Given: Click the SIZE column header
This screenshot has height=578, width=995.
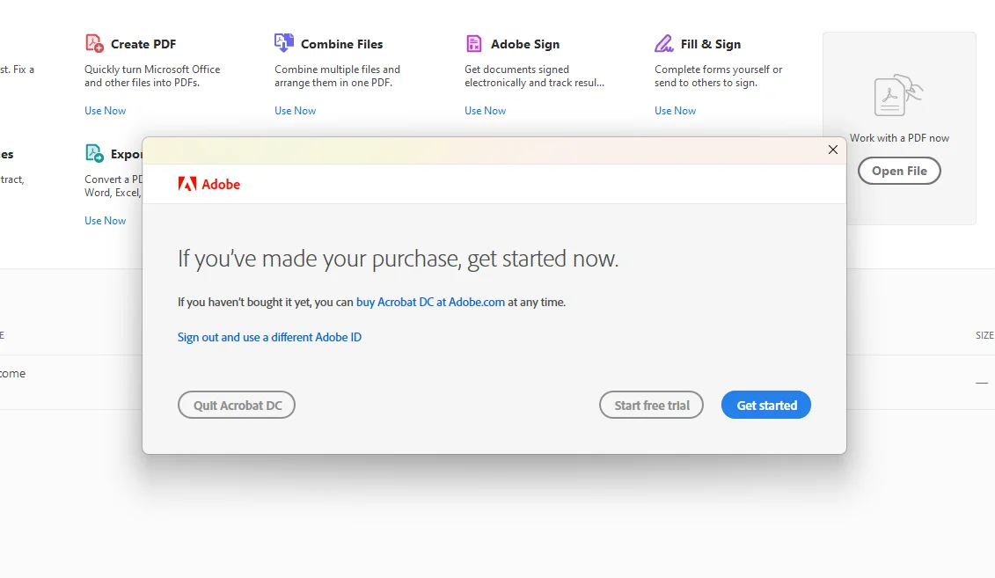Looking at the screenshot, I should [984, 335].
